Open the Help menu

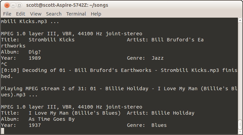pyautogui.click(x=96, y=14)
